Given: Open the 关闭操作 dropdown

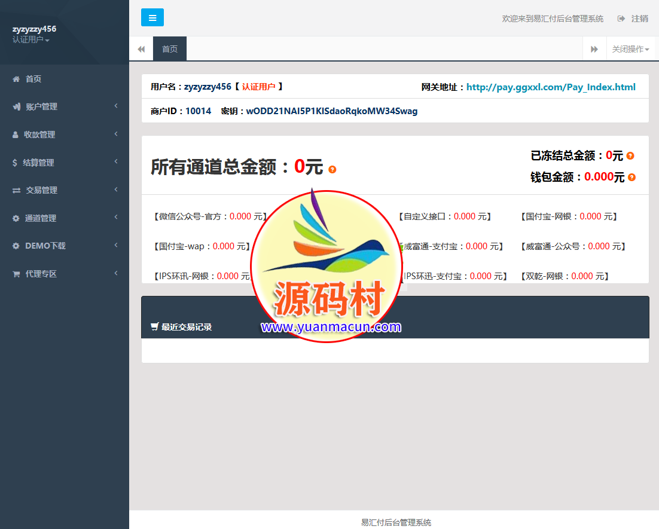Looking at the screenshot, I should tap(630, 49).
